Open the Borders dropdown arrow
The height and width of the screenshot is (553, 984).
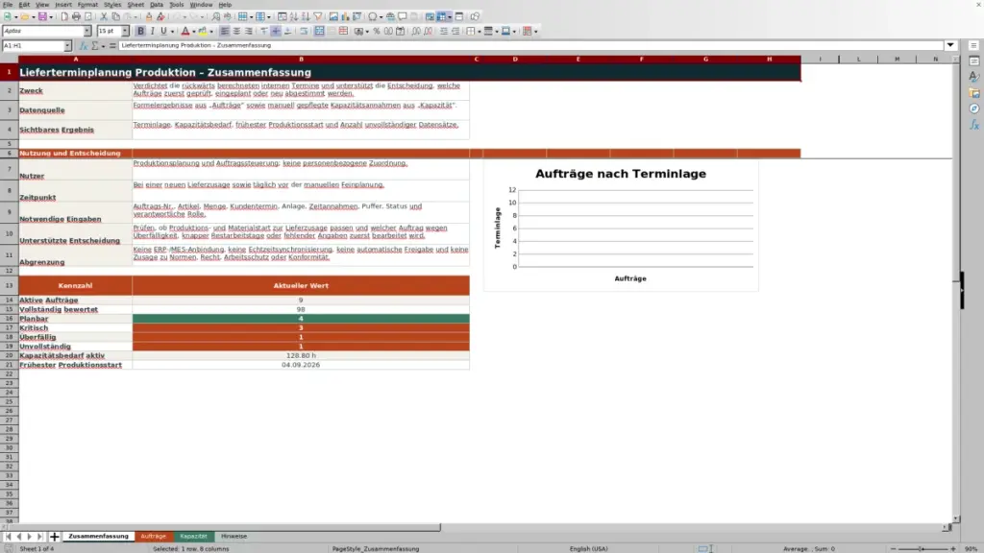479,32
